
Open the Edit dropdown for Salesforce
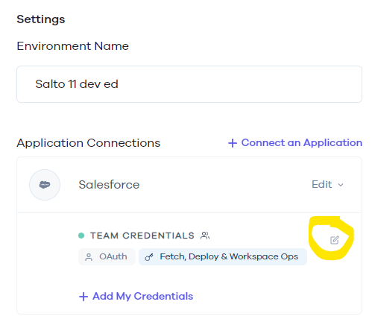(x=327, y=185)
